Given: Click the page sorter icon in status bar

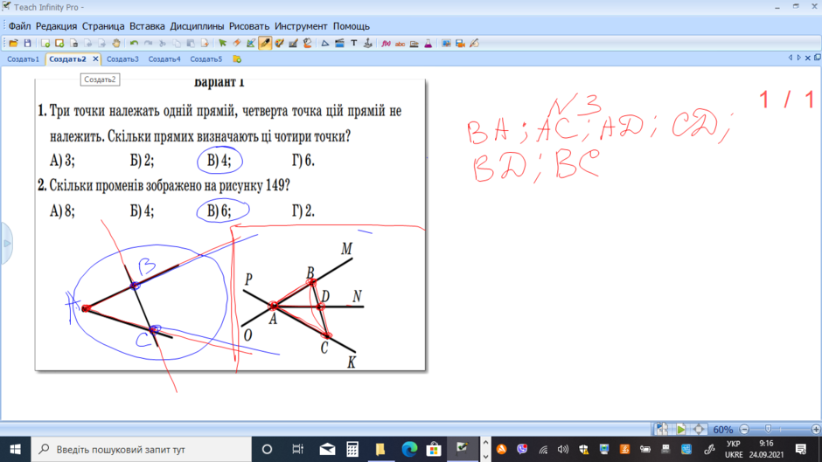Looking at the screenshot, I should coord(662,429).
